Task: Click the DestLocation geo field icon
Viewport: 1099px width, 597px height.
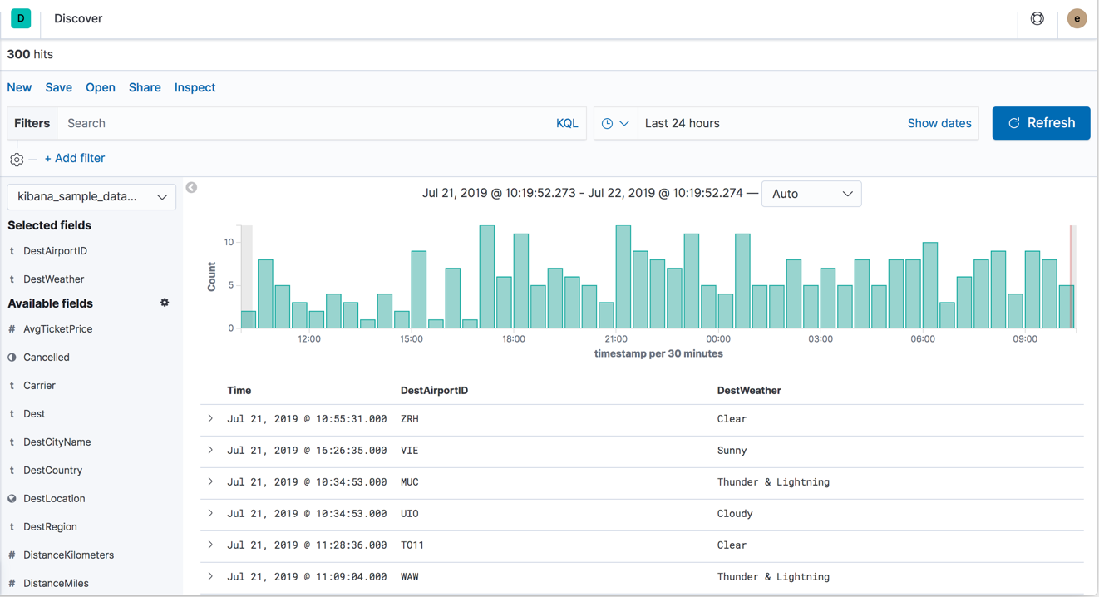Action: (x=12, y=499)
